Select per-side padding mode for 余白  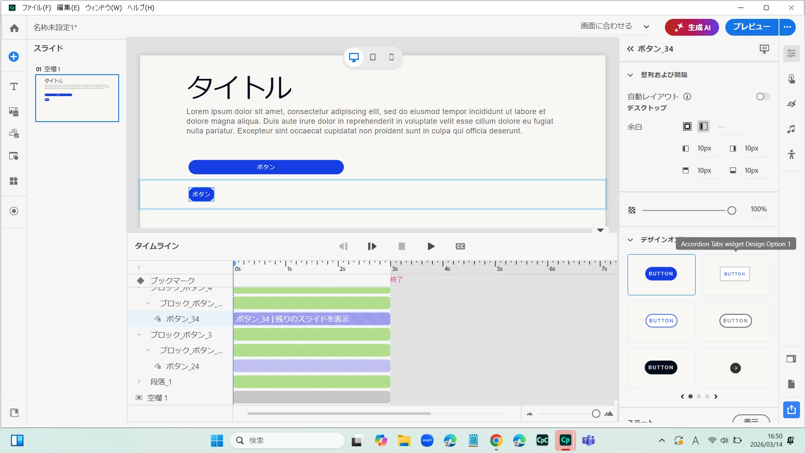click(704, 126)
